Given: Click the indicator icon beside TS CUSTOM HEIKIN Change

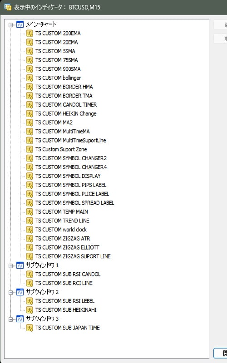Looking at the screenshot, I should [30, 114].
